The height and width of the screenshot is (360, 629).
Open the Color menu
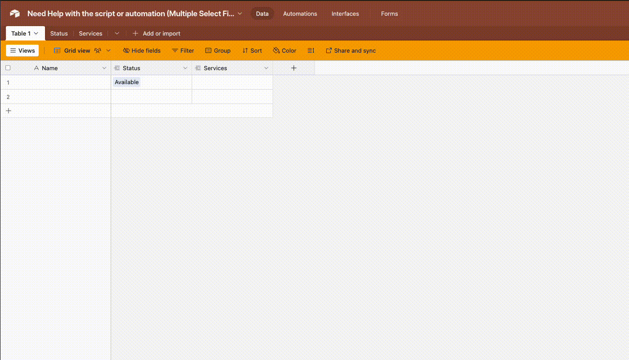pyautogui.click(x=285, y=50)
